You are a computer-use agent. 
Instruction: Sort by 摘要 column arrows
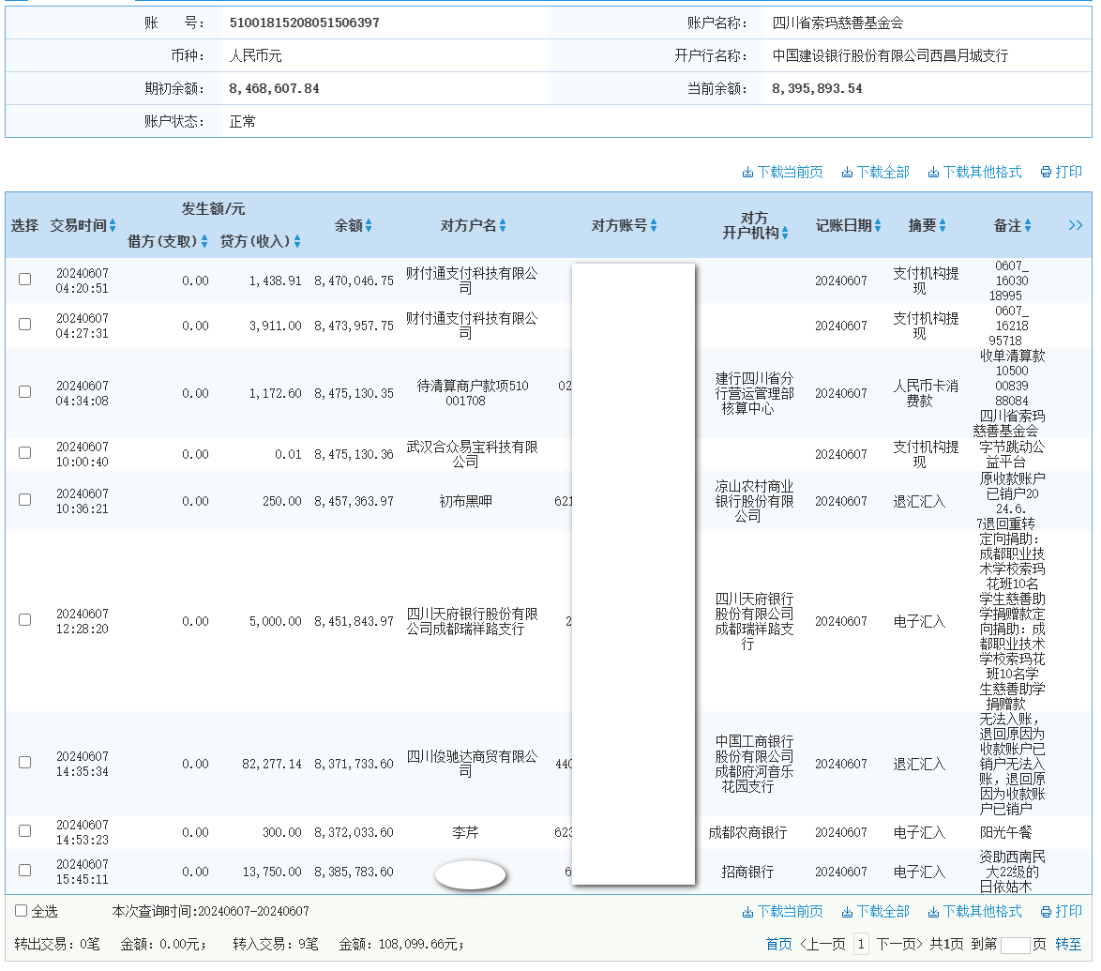(943, 225)
